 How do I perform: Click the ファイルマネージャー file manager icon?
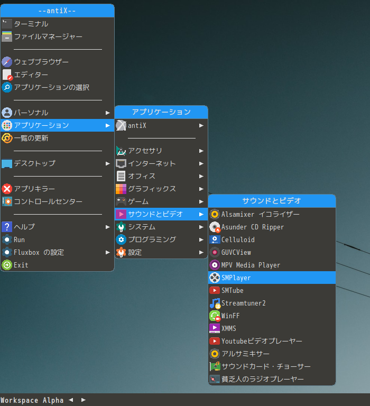[x=7, y=36]
